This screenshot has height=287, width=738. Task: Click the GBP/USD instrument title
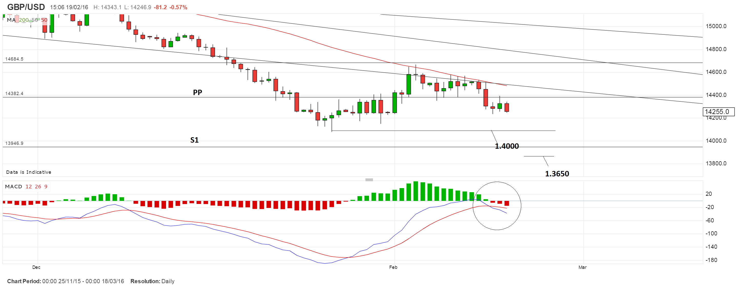(x=26, y=7)
